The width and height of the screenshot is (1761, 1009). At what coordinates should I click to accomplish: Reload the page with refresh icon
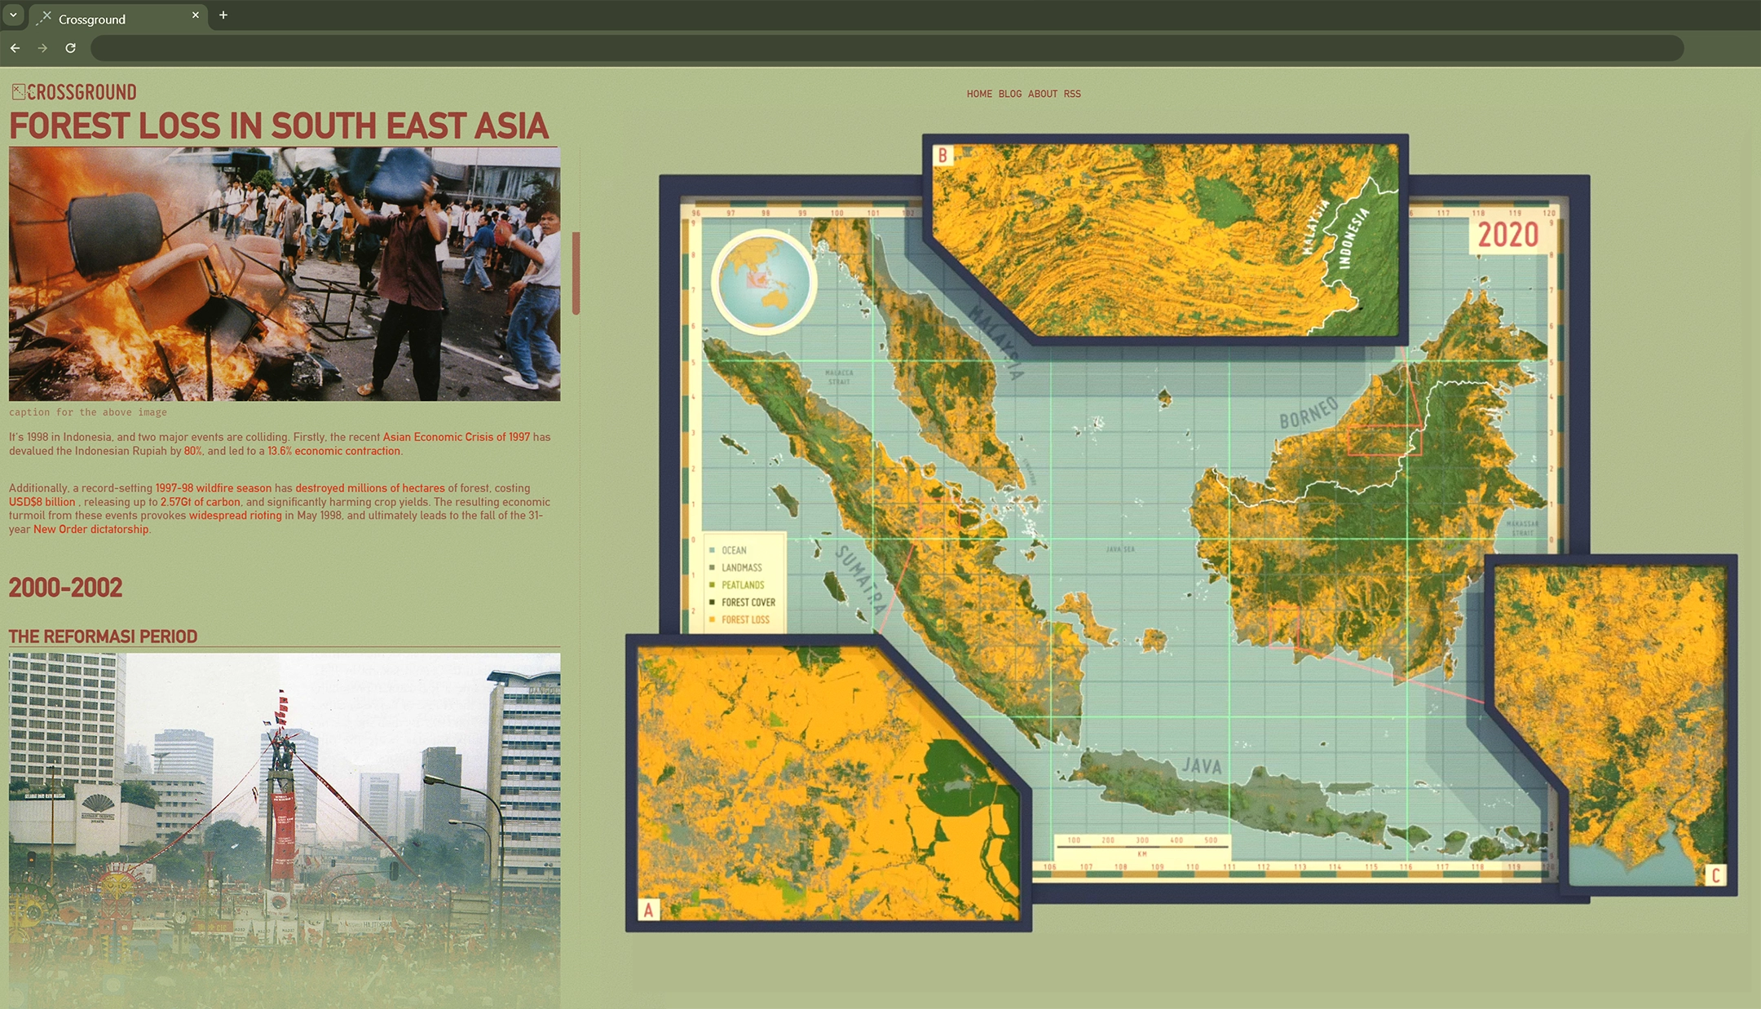tap(71, 48)
